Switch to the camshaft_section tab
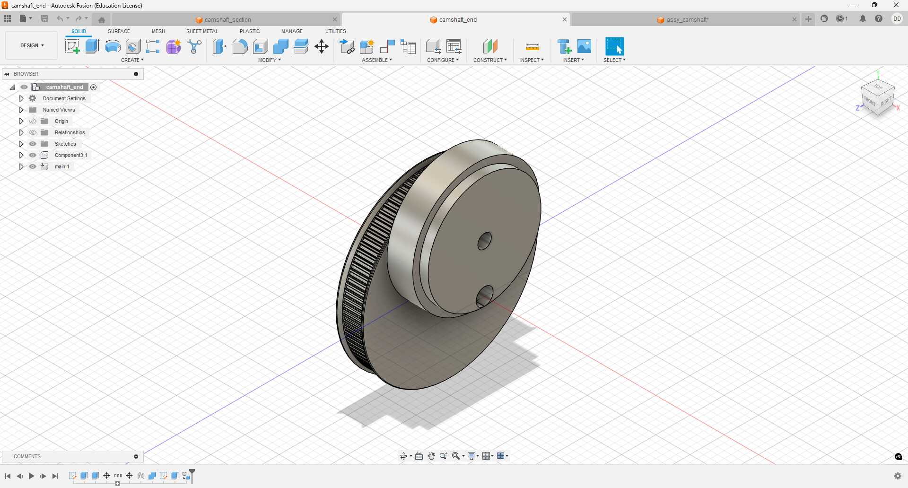The height and width of the screenshot is (488, 908). point(228,19)
